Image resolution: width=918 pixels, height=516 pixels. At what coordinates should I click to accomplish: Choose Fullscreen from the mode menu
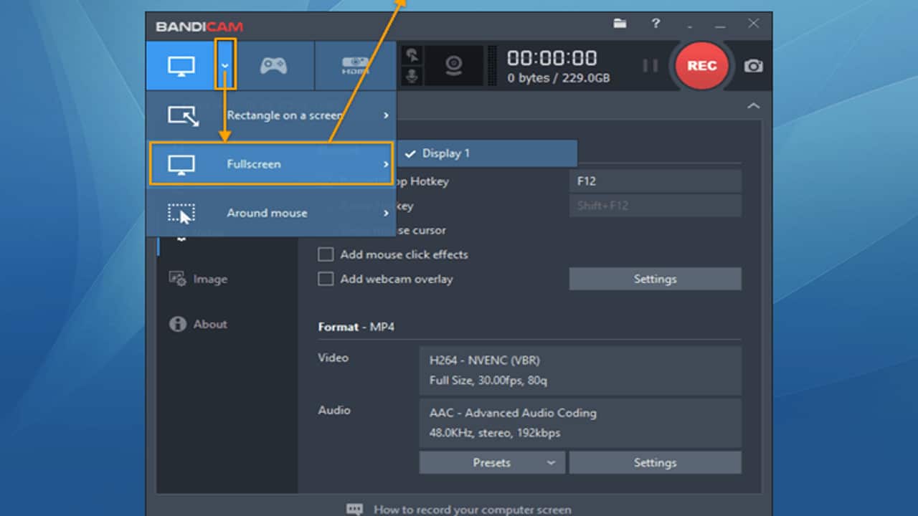coord(271,164)
